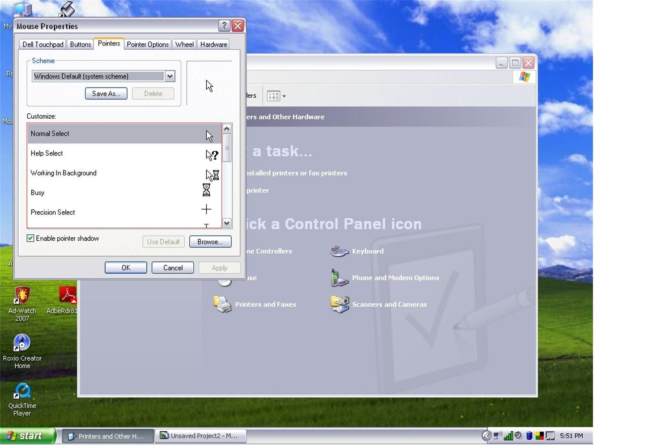The image size is (668, 445).
Task: Open the pointer Scheme dropdown
Action: tap(170, 76)
